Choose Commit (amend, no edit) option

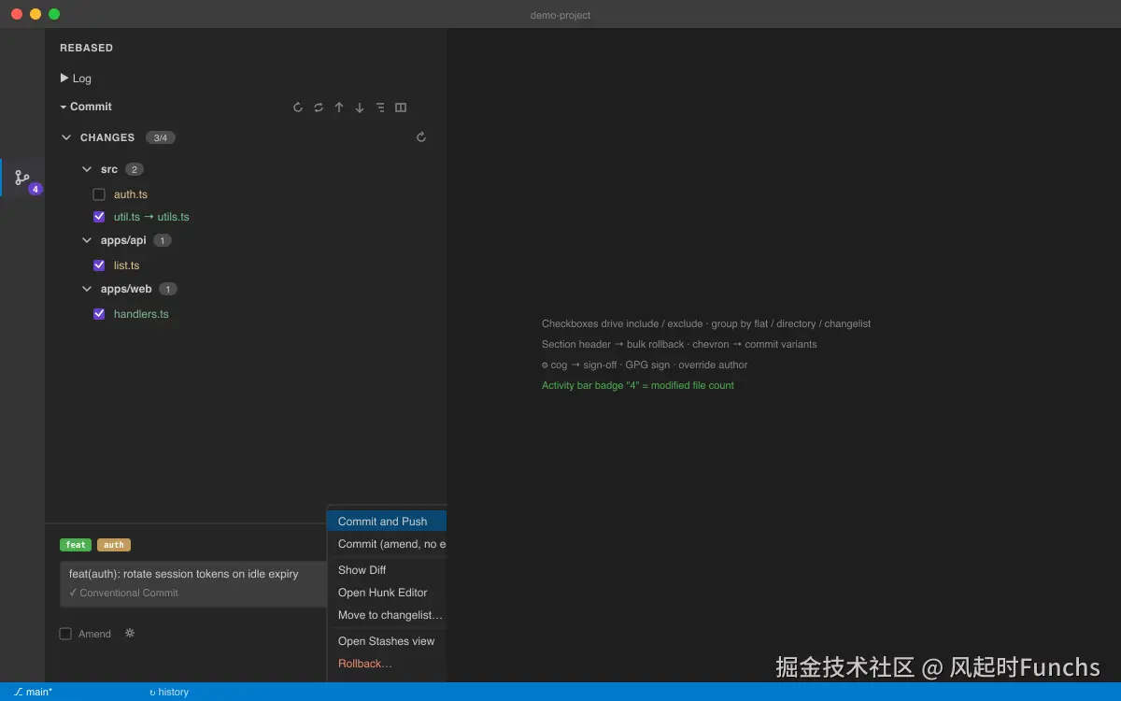click(387, 544)
